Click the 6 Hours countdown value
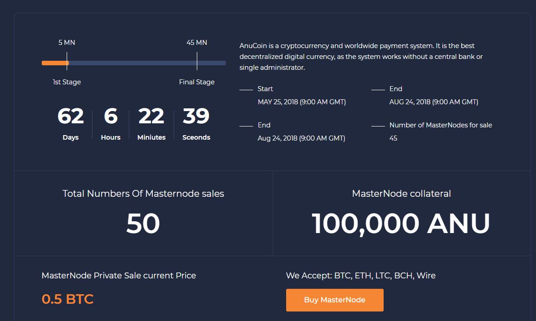 111,116
